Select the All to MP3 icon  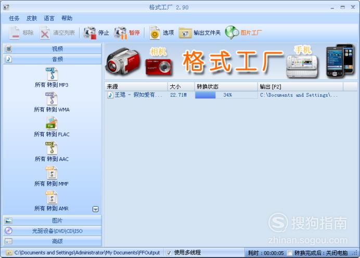52,73
